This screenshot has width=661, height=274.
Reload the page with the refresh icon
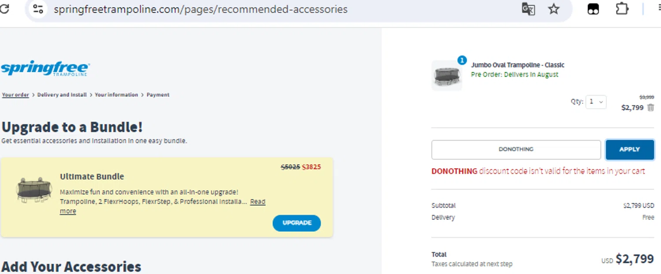(x=4, y=9)
